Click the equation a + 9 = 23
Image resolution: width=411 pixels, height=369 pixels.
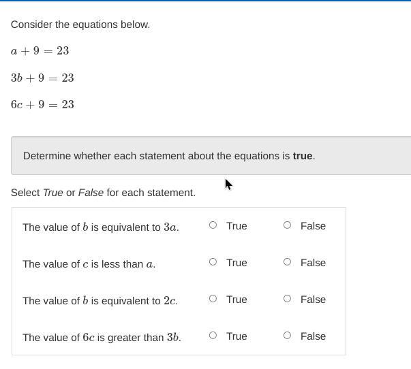[40, 51]
